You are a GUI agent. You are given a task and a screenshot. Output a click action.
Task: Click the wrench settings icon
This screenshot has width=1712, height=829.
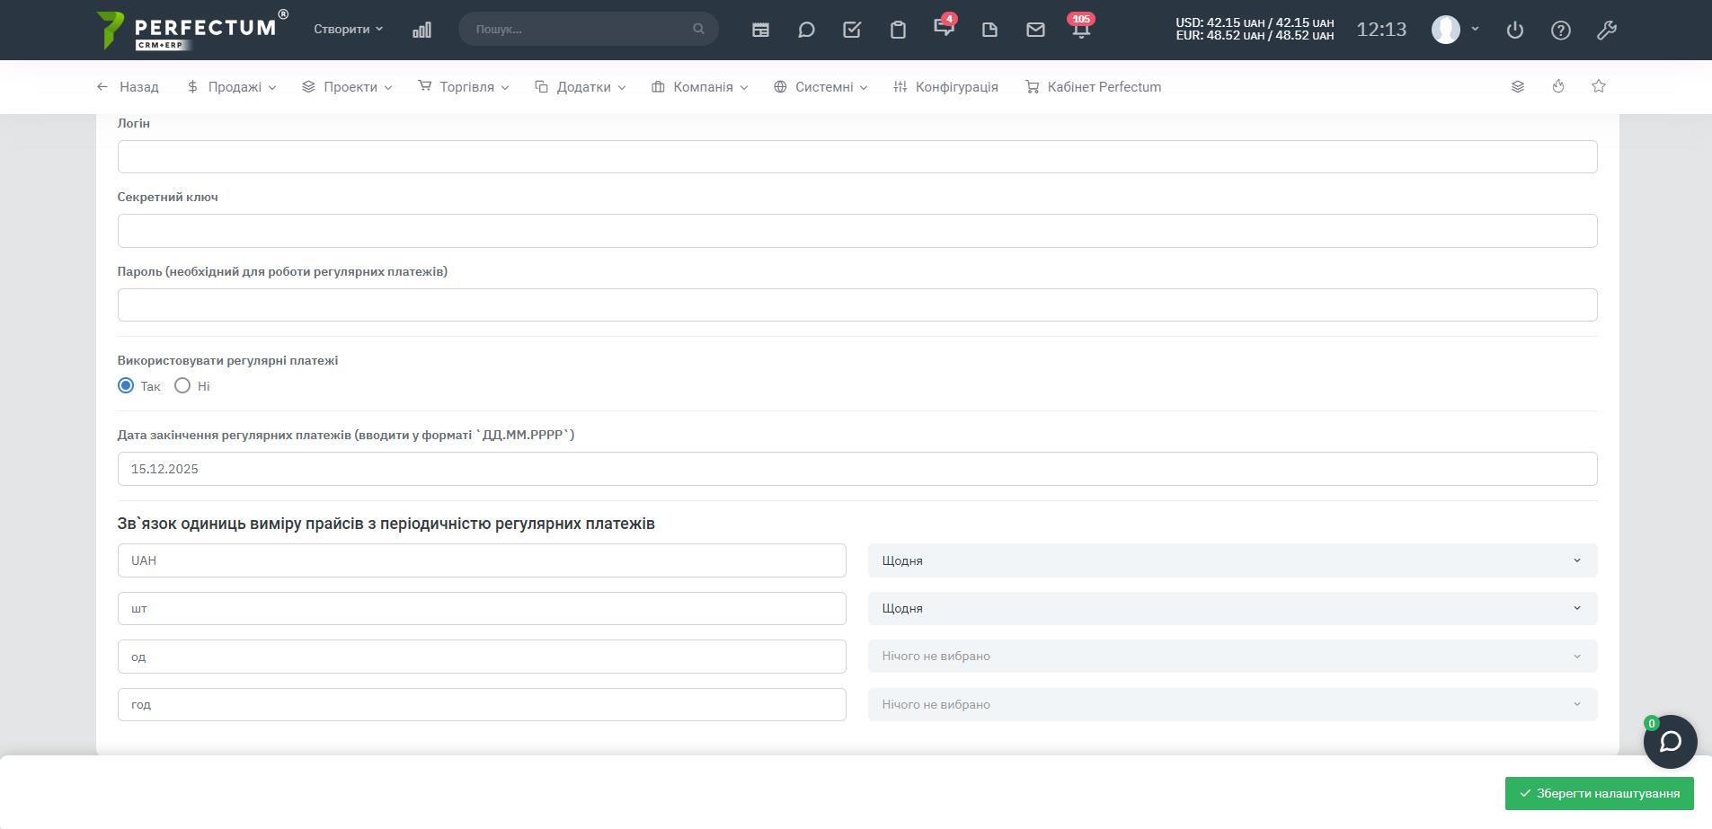point(1607,30)
